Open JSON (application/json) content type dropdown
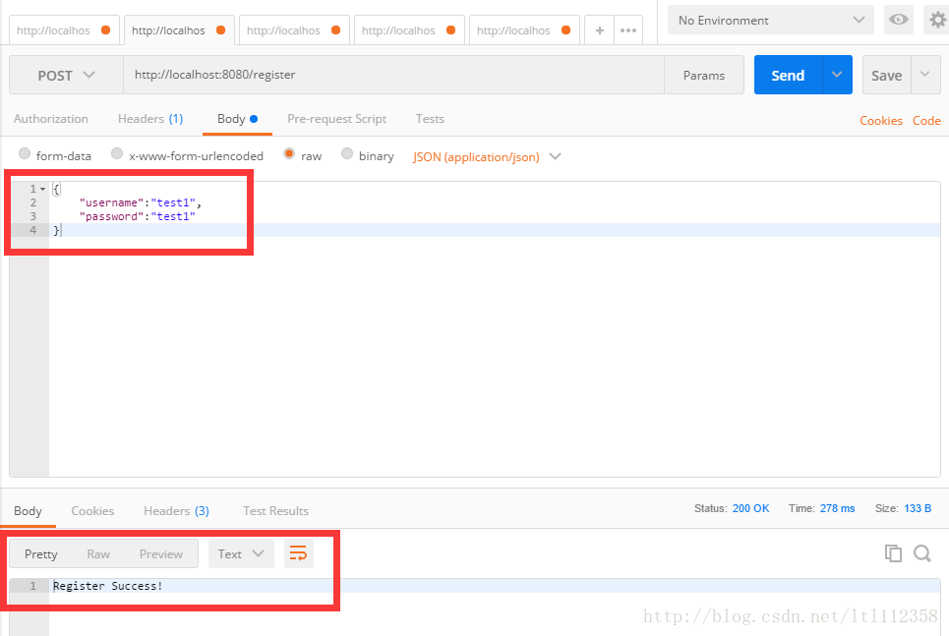Viewport: 949px width, 636px height. coord(487,156)
